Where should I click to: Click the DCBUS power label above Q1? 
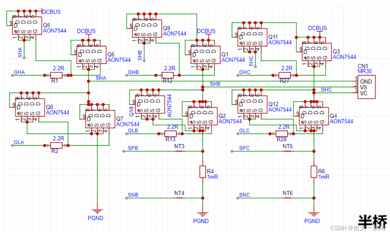pos(206,31)
